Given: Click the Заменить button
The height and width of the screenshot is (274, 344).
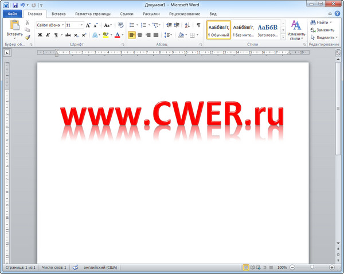Looking at the screenshot, I should click(x=323, y=29).
